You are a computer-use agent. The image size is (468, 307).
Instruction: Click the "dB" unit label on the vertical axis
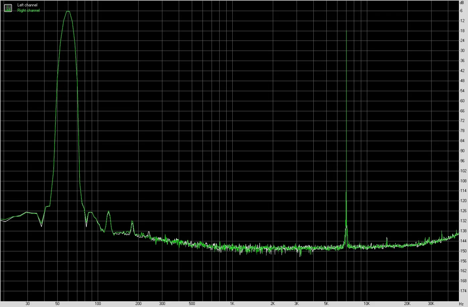pyautogui.click(x=462, y=2)
